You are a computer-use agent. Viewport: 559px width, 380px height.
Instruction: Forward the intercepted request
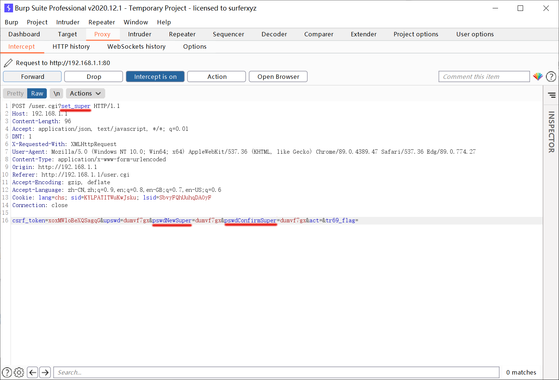click(x=32, y=77)
